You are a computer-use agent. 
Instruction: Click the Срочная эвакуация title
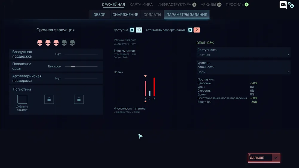point(56,30)
